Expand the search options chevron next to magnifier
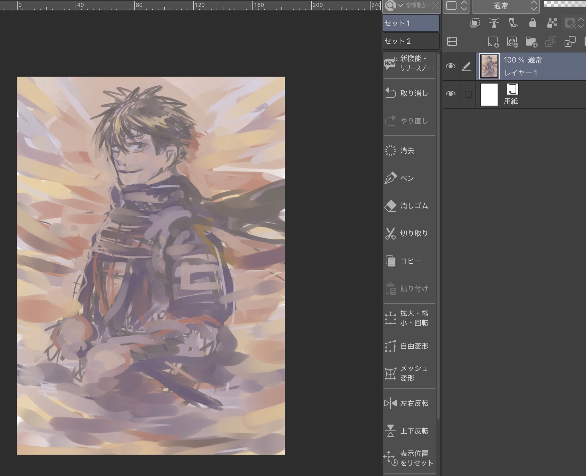 pyautogui.click(x=400, y=6)
